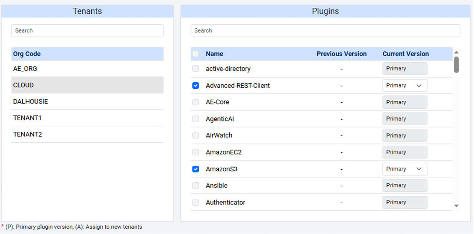Screen dimensions: 474x234
Task: Select the DALHOUSIE tenant row
Action: pyautogui.click(x=87, y=102)
